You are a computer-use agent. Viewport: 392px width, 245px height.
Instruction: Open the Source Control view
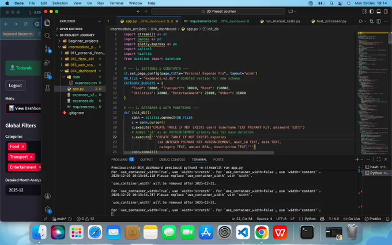[47, 49]
